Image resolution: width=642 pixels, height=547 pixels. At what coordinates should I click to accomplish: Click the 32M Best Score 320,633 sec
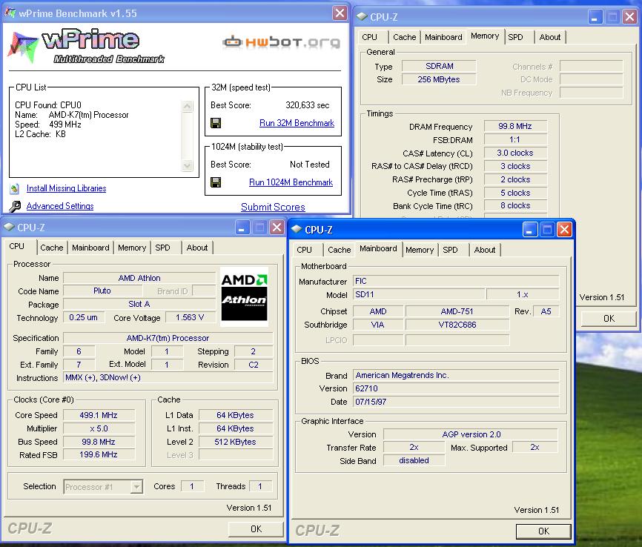[x=308, y=105]
